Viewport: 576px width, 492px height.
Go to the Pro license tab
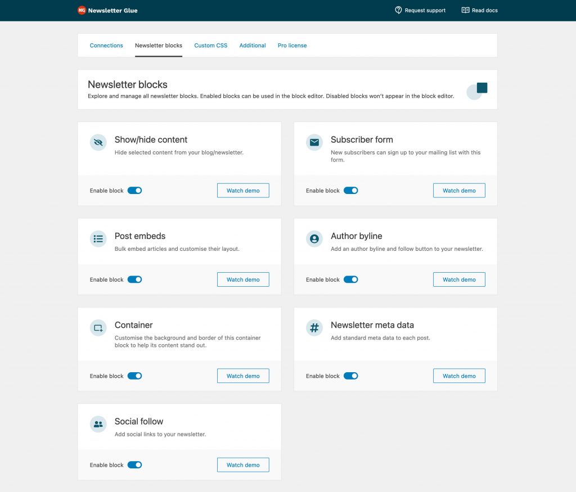click(x=292, y=46)
